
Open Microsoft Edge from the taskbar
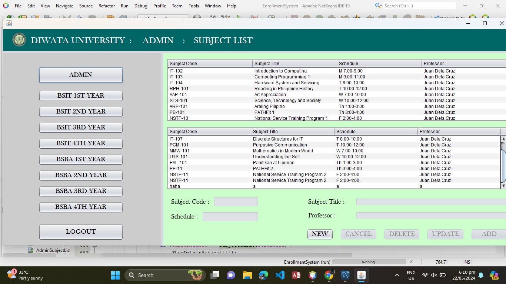click(263, 275)
